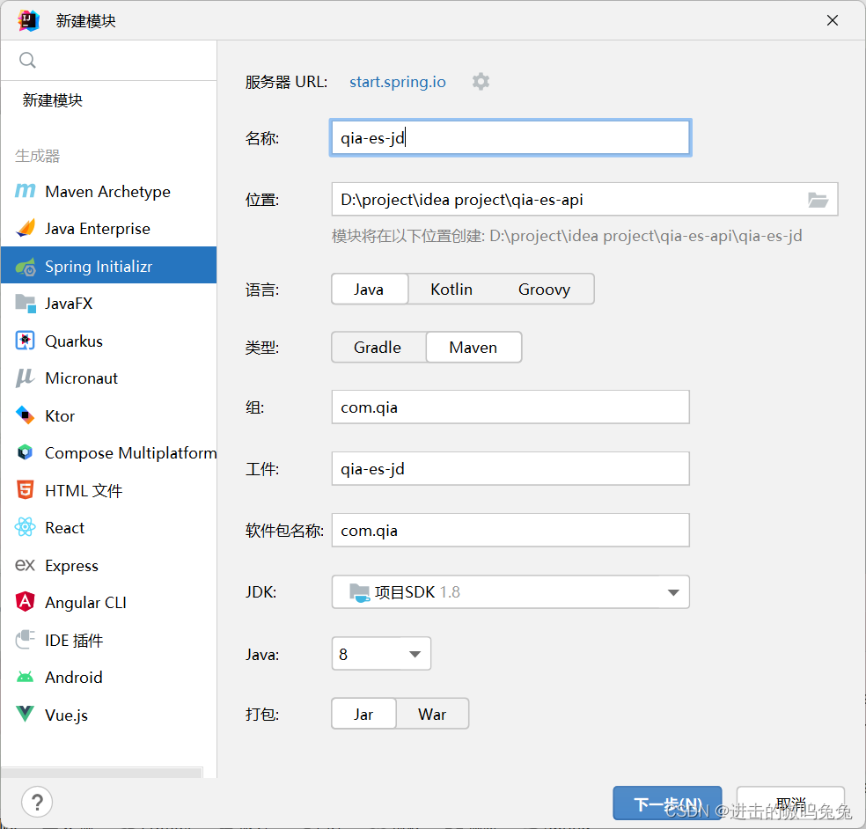This screenshot has width=866, height=829.
Task: Click the HTML5 file icon
Action: (25, 490)
